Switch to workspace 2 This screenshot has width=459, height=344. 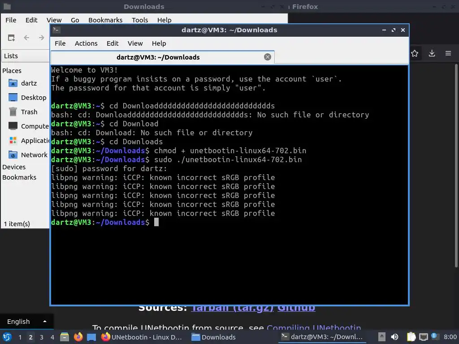coord(31,337)
